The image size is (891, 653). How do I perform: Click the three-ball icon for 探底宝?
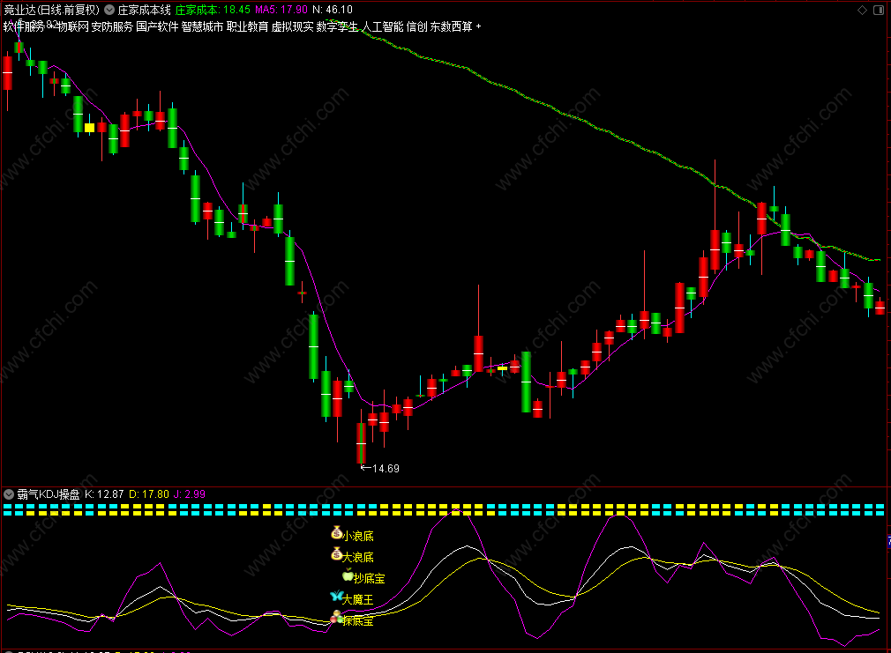point(336,617)
